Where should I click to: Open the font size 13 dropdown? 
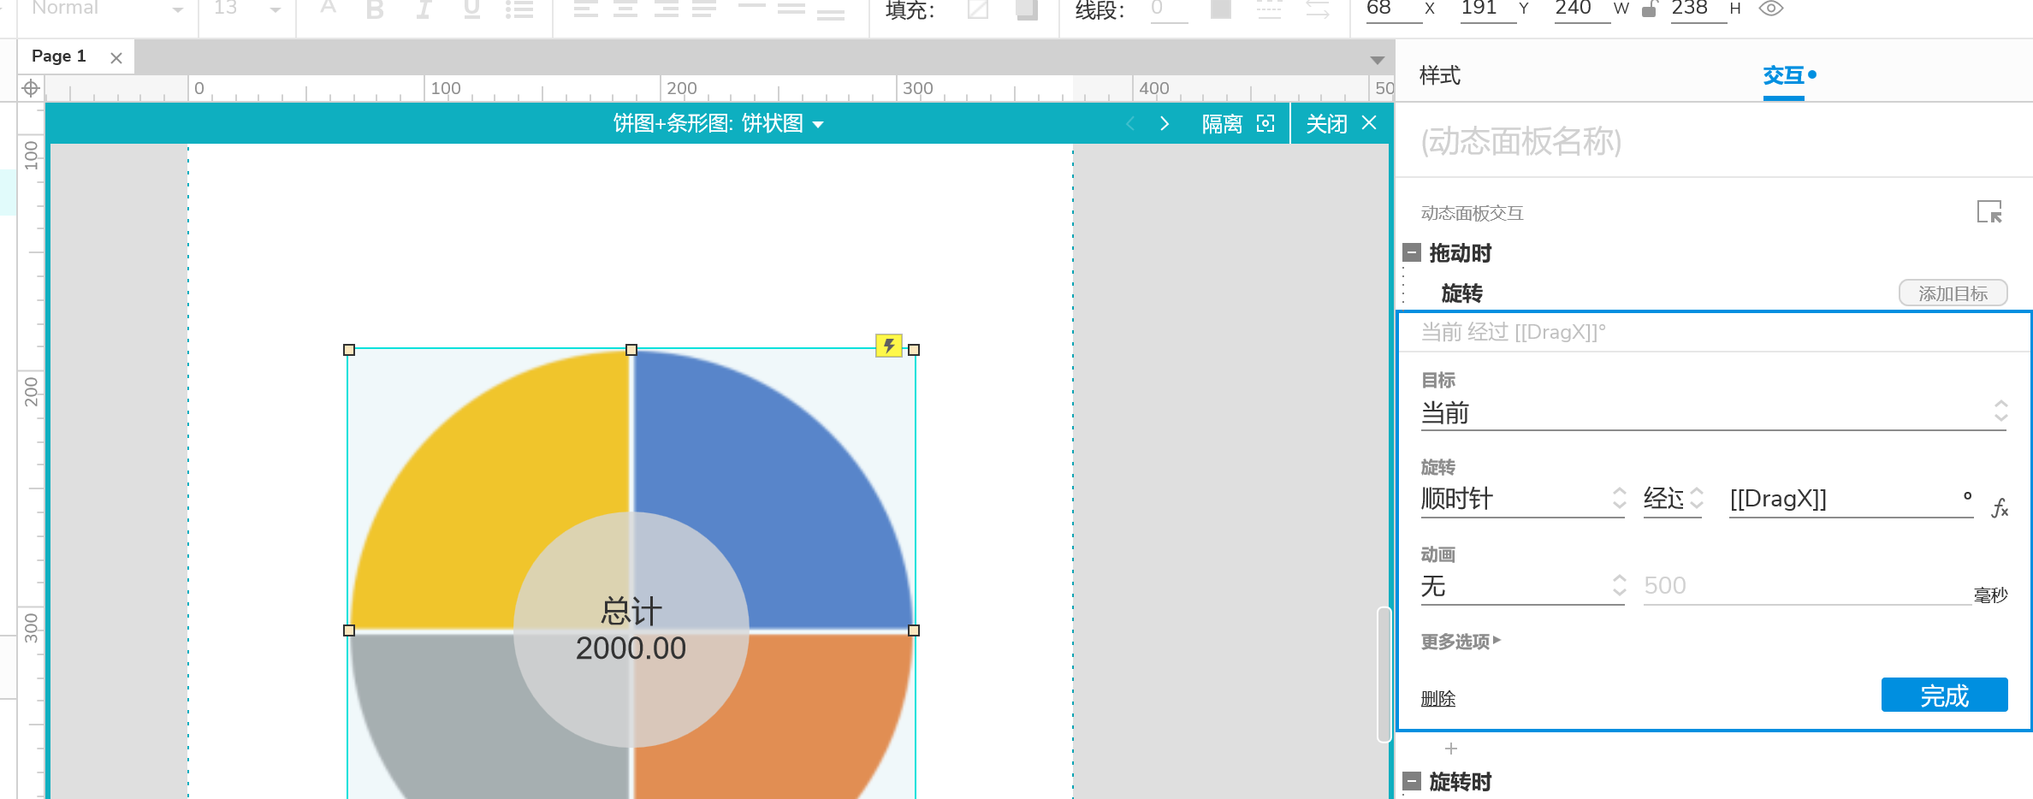pyautogui.click(x=247, y=9)
